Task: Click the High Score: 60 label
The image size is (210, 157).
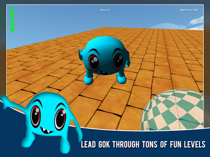Action: 189,10
